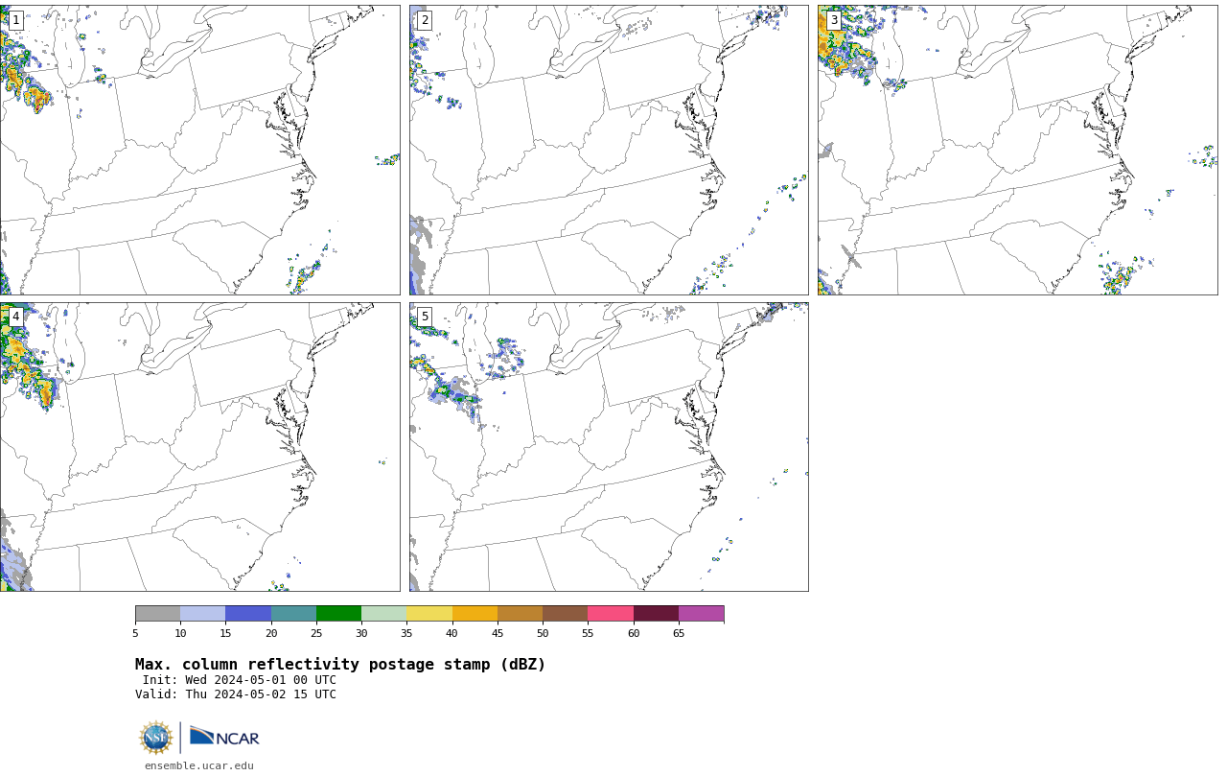This screenshot has width=1227, height=776.
Task: Click the maroon 60-65 dBZ swatch
Action: (656, 614)
